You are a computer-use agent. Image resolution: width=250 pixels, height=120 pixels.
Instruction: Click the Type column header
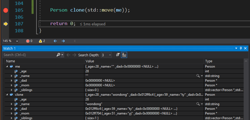point(209,61)
